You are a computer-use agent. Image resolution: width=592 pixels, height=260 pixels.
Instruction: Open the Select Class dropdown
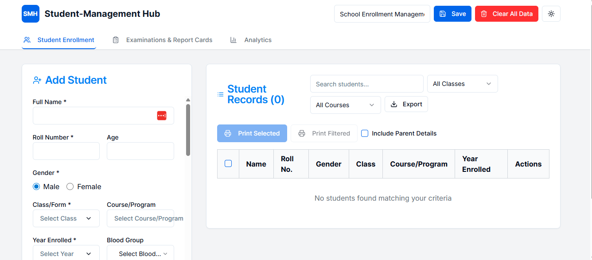pos(66,218)
